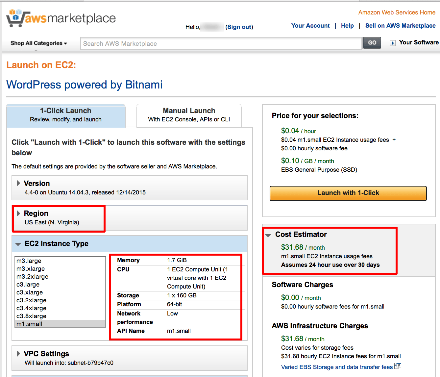Select c3.xlarge instance type
Viewport: 440px width, 377px height.
click(x=60, y=292)
